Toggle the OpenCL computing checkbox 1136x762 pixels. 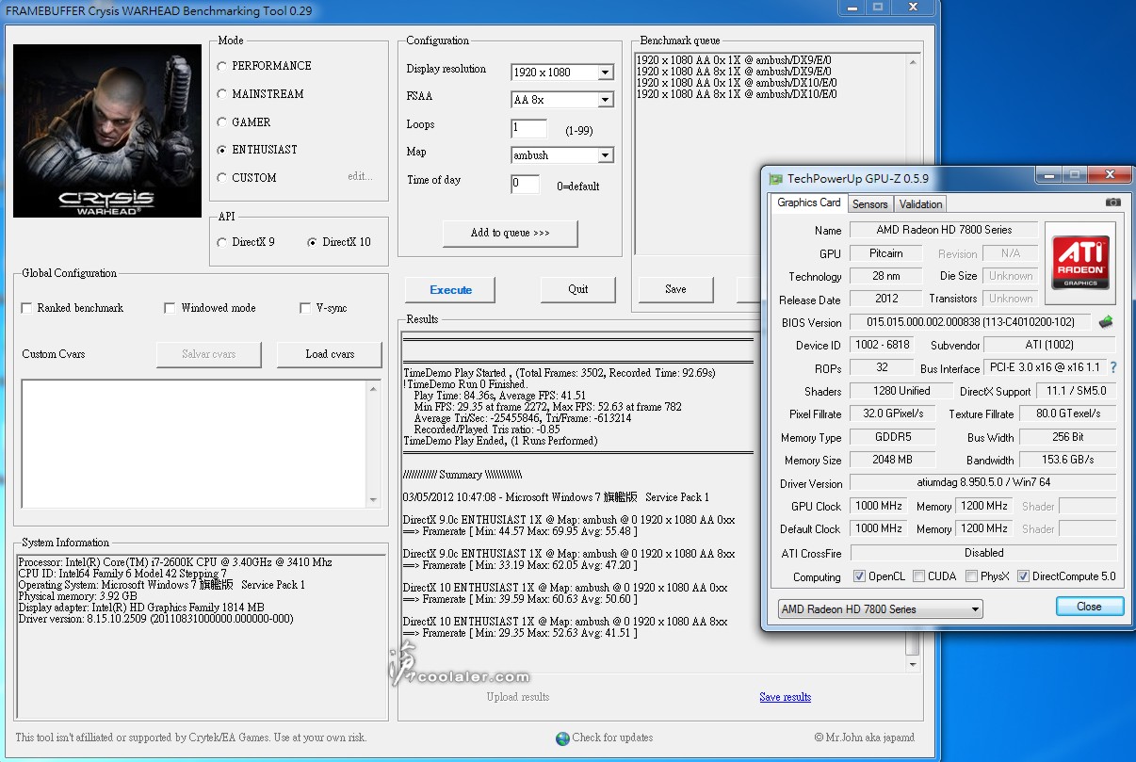click(x=859, y=576)
